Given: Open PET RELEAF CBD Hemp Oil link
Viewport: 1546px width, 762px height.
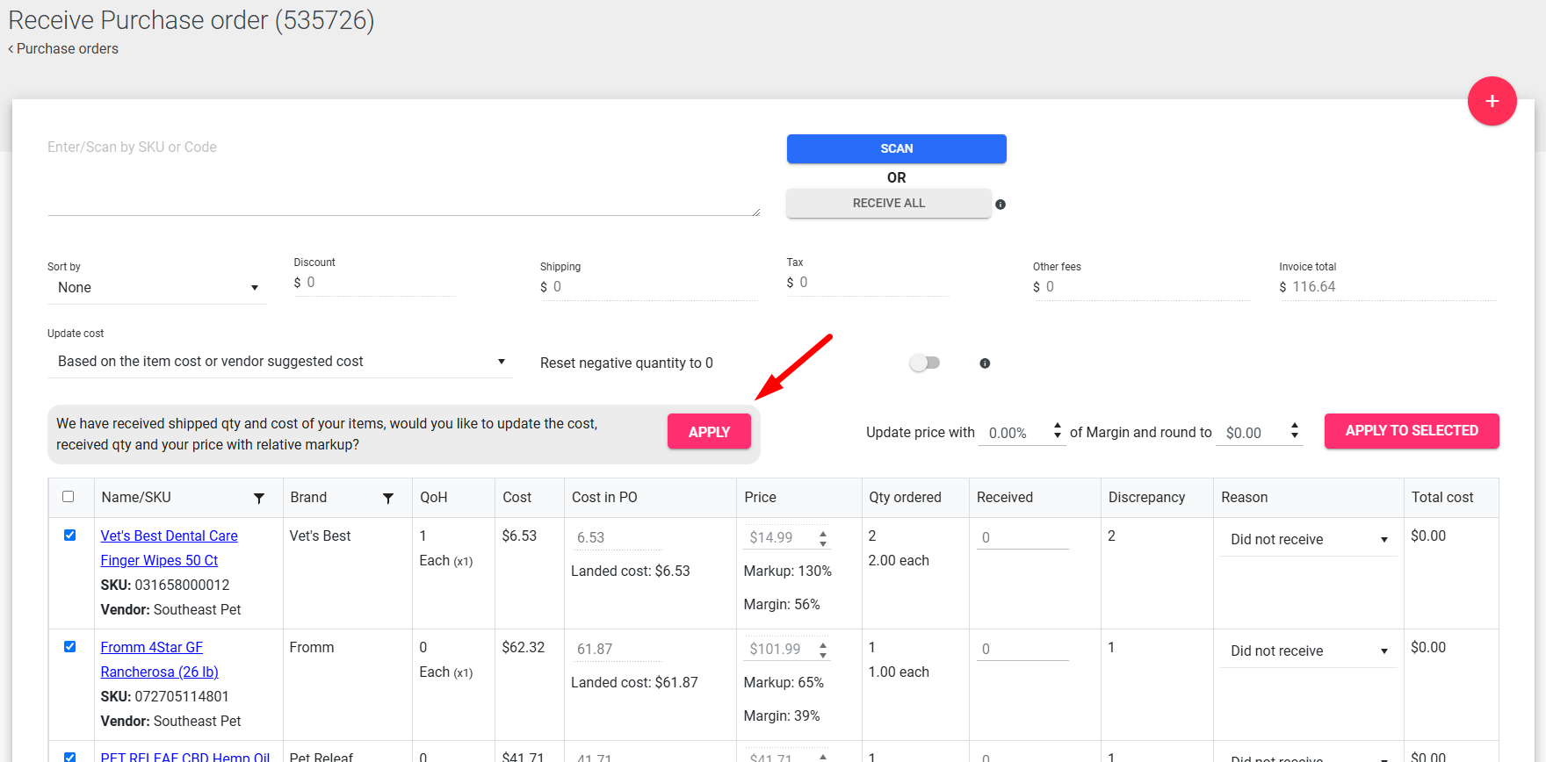Looking at the screenshot, I should [x=185, y=757].
